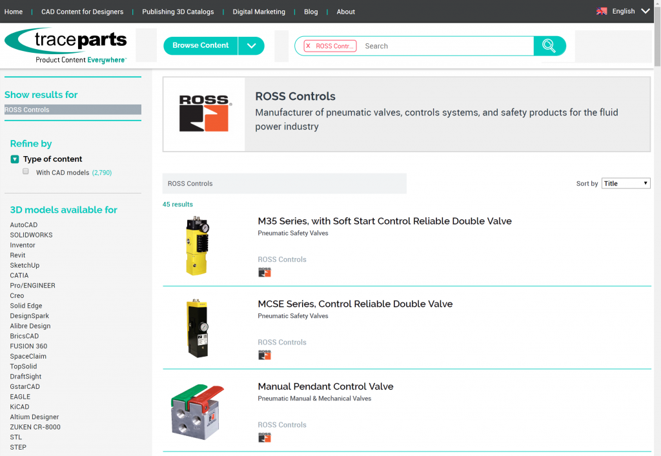The width and height of the screenshot is (661, 456).
Task: Open the Sort by Title dropdown
Action: tap(625, 183)
